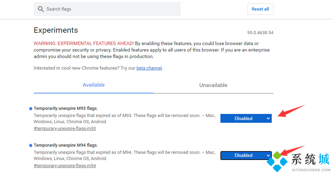This screenshot has width=332, height=176.
Task: Click the magnifier icon in search bar
Action: tap(41, 9)
